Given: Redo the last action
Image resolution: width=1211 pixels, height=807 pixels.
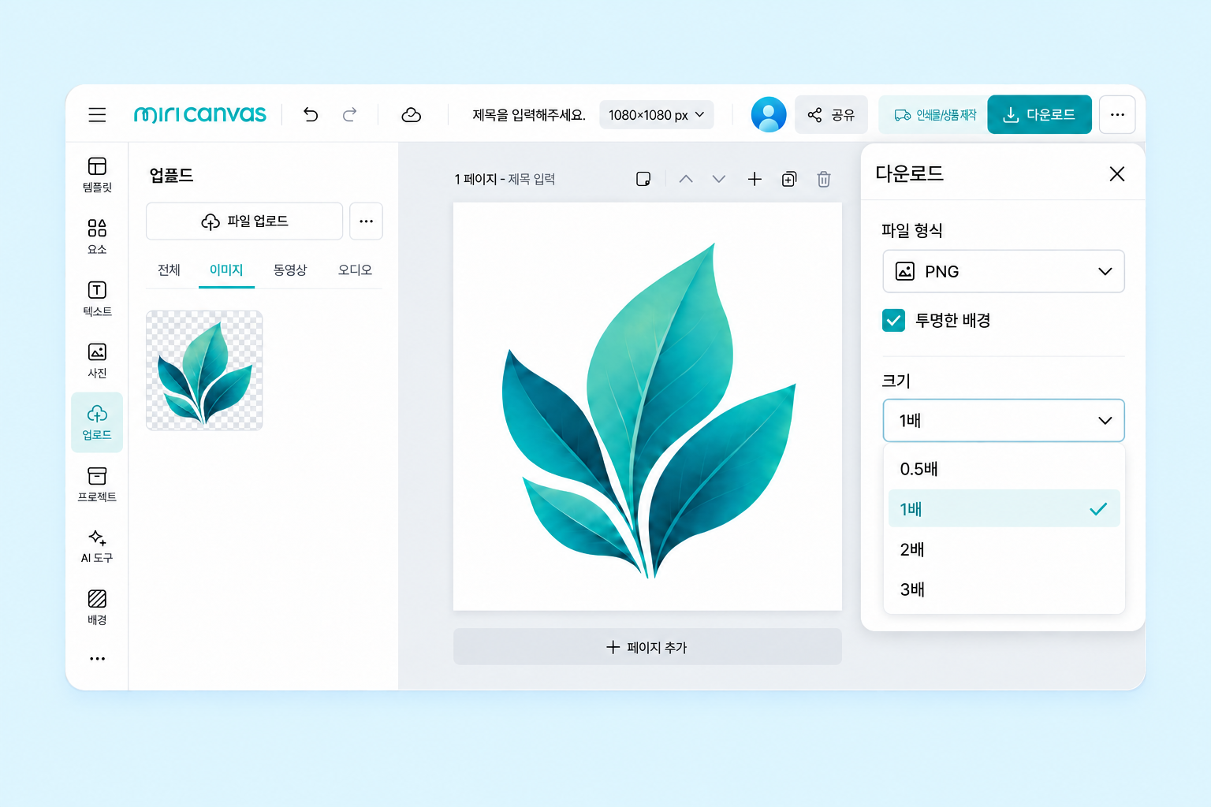Looking at the screenshot, I should tap(349, 115).
